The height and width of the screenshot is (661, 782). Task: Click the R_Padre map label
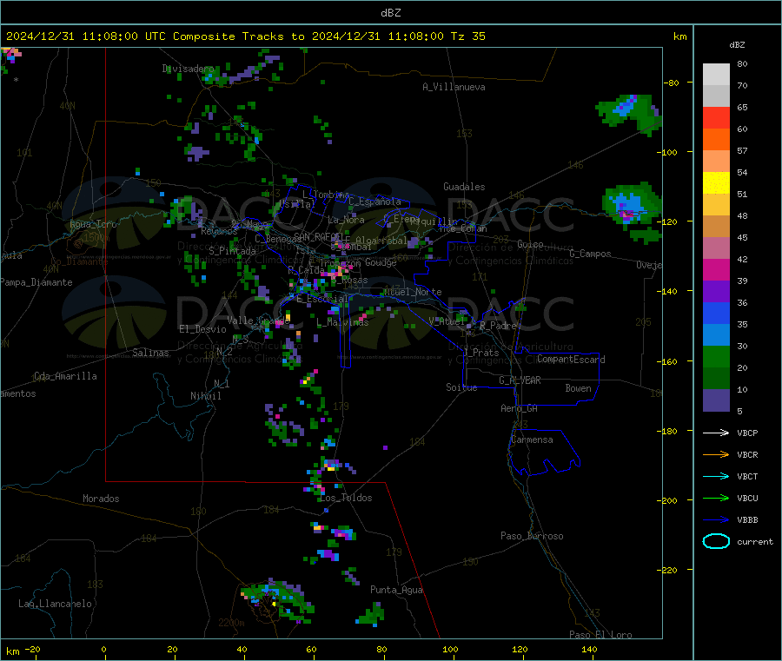(x=498, y=326)
